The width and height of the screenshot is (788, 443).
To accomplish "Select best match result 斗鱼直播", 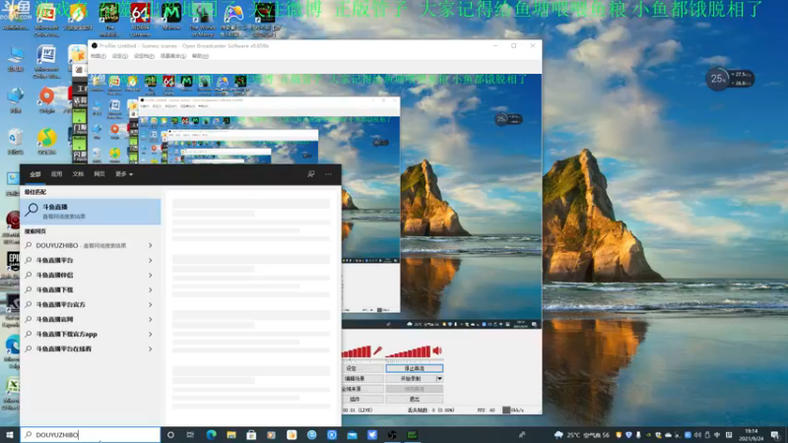I will 91,212.
